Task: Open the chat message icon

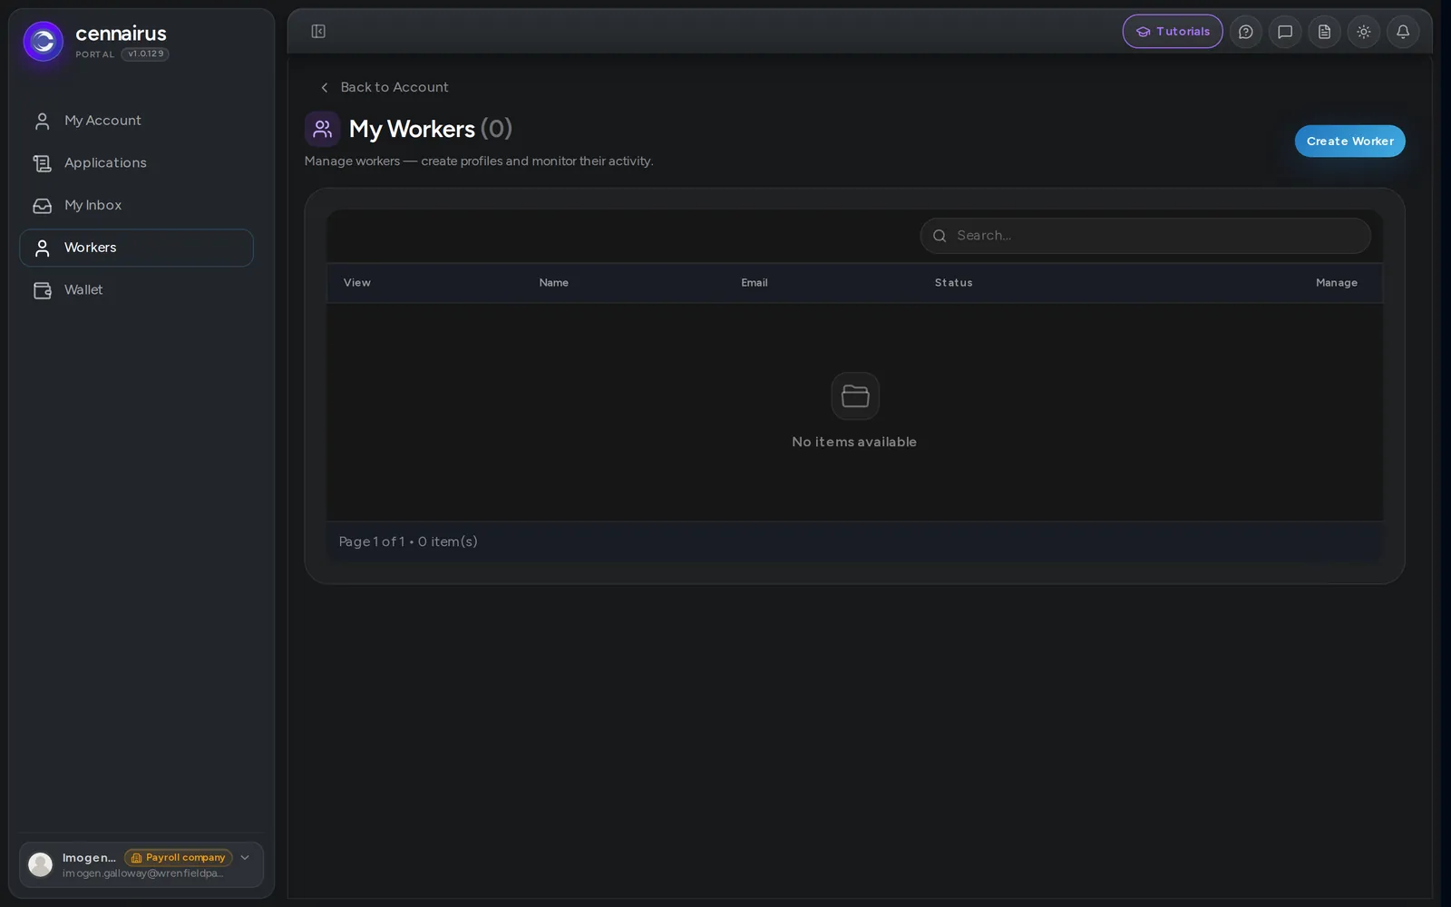Action: pos(1285,32)
